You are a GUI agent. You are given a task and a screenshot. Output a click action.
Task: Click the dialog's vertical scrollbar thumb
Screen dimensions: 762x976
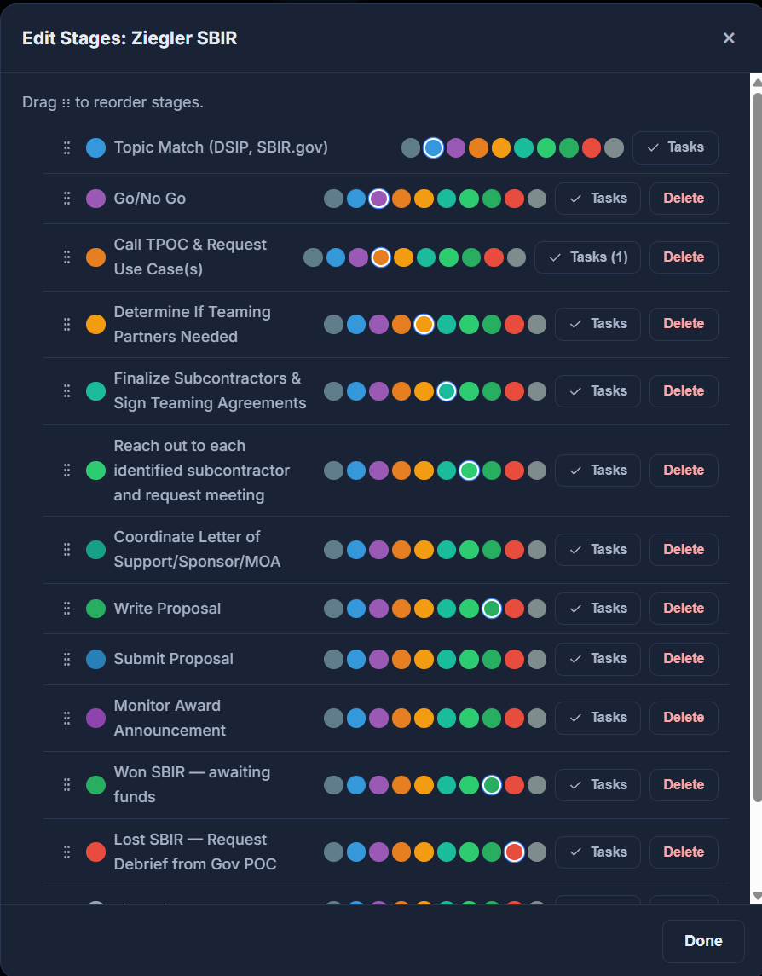click(x=757, y=447)
